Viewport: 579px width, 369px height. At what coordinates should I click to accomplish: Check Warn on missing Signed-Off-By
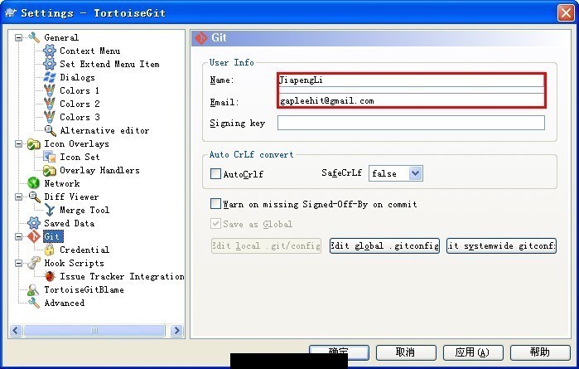pyautogui.click(x=215, y=204)
